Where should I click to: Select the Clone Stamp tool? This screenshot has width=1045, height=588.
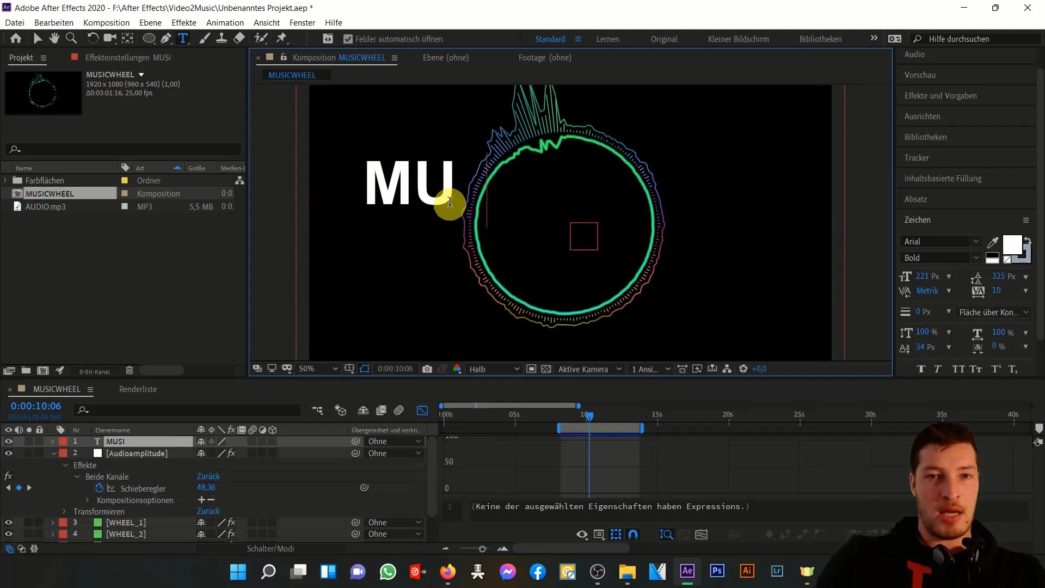pyautogui.click(x=222, y=39)
